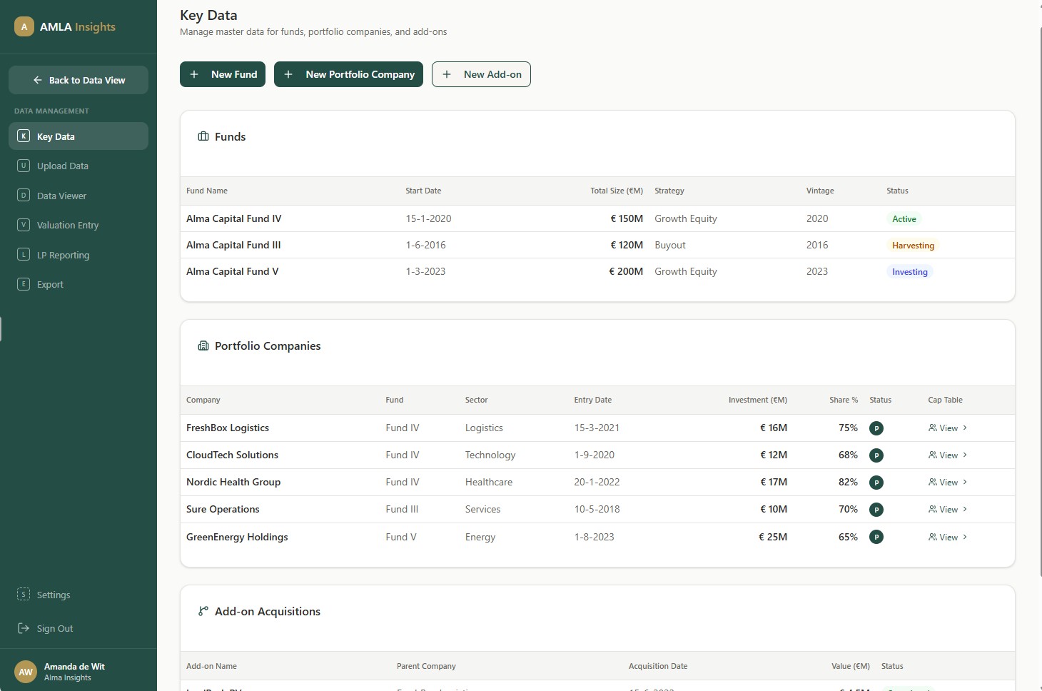Expand FreshBox Logistics cap table chevron
Screen dimensions: 1042x691
(965, 428)
